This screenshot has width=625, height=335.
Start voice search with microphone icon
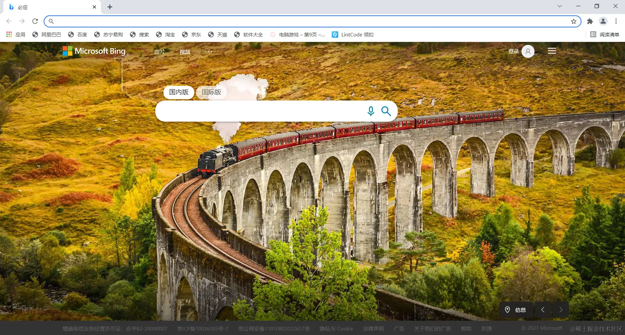371,111
